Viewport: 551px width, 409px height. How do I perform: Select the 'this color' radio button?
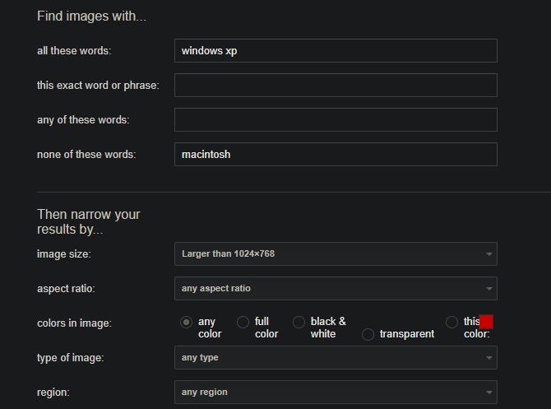451,323
